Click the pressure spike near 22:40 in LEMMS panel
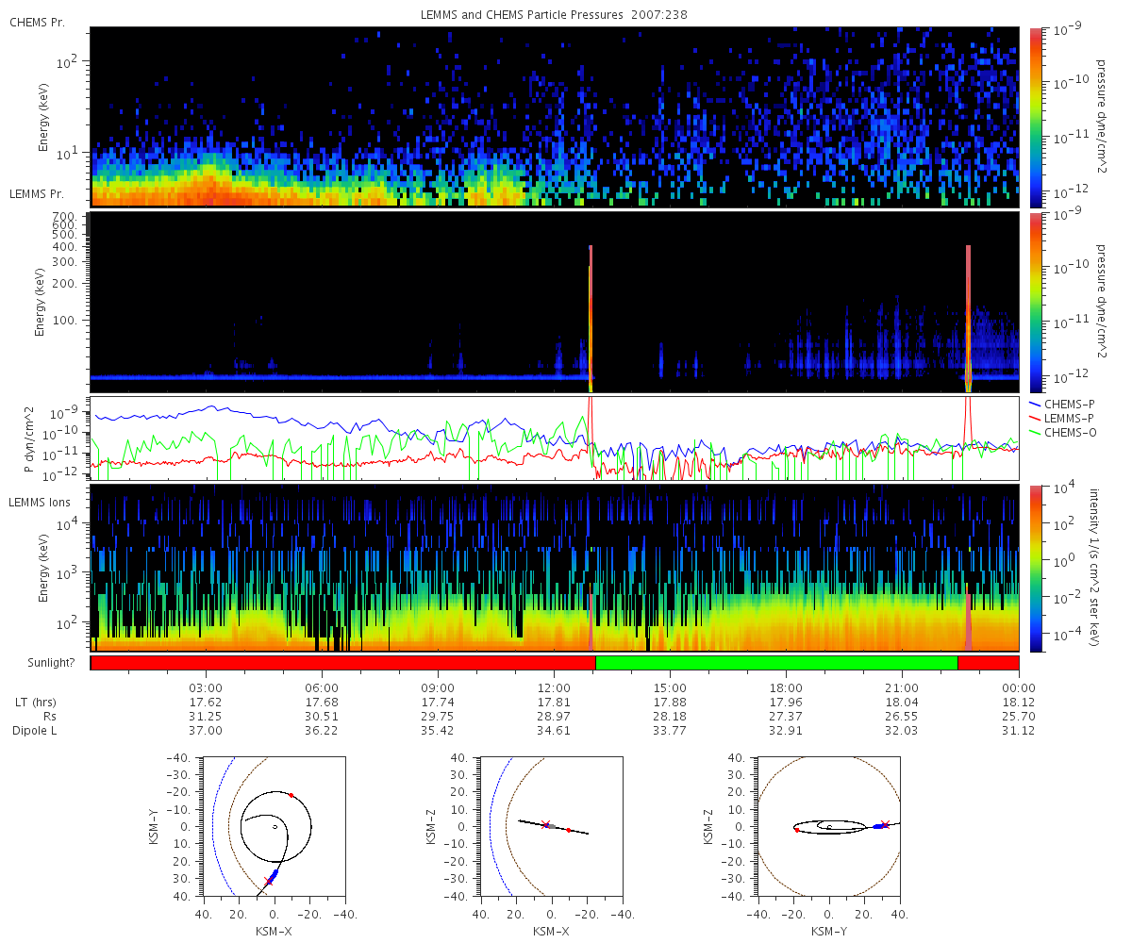1132x943 pixels. coord(968,318)
